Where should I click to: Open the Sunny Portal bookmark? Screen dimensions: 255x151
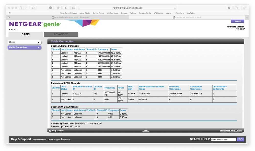98,13
